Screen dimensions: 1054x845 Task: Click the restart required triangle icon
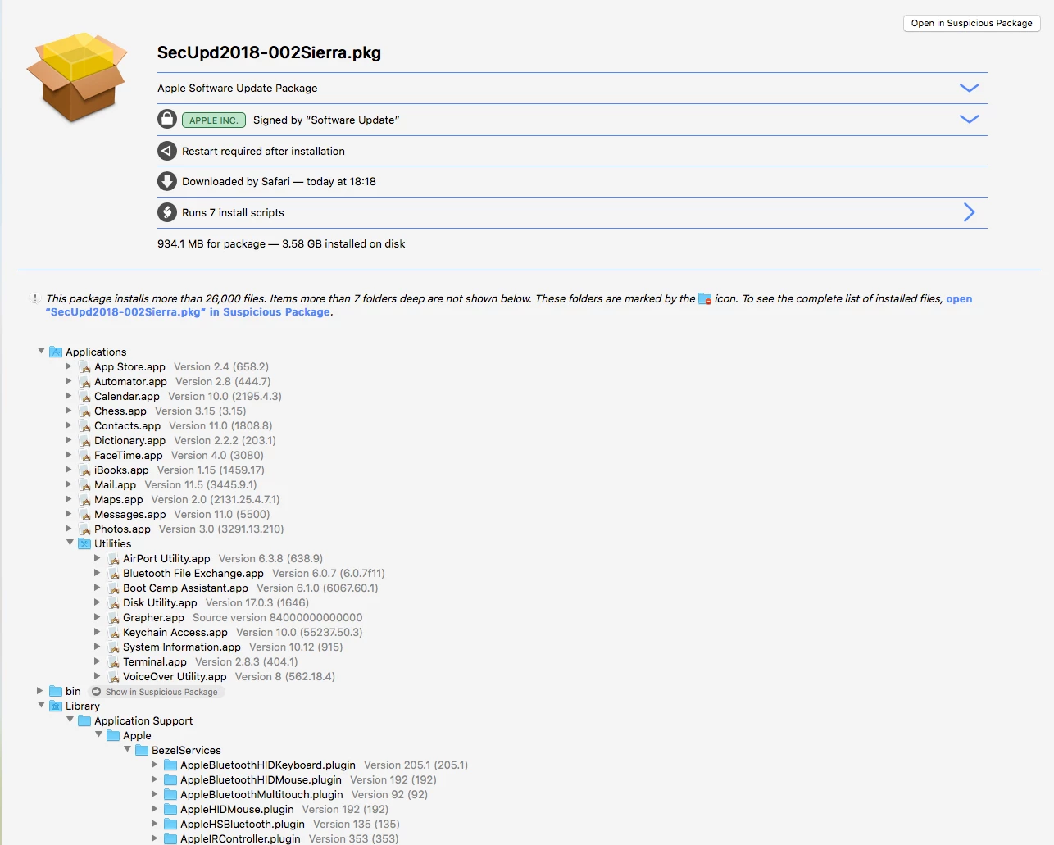[x=167, y=151]
